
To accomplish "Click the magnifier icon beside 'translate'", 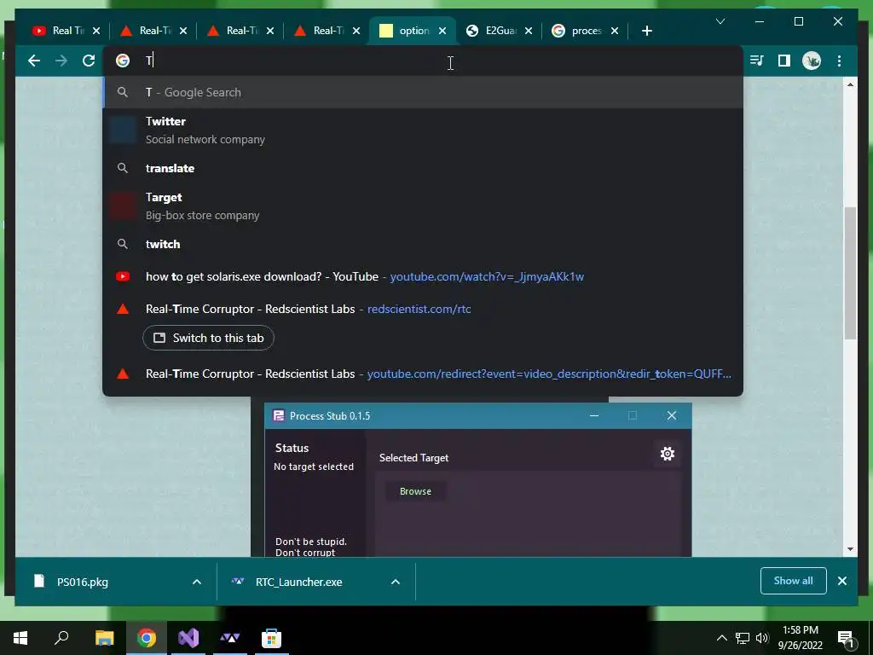I will [123, 168].
